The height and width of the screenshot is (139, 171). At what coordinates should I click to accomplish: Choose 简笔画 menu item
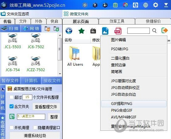click(134, 72)
